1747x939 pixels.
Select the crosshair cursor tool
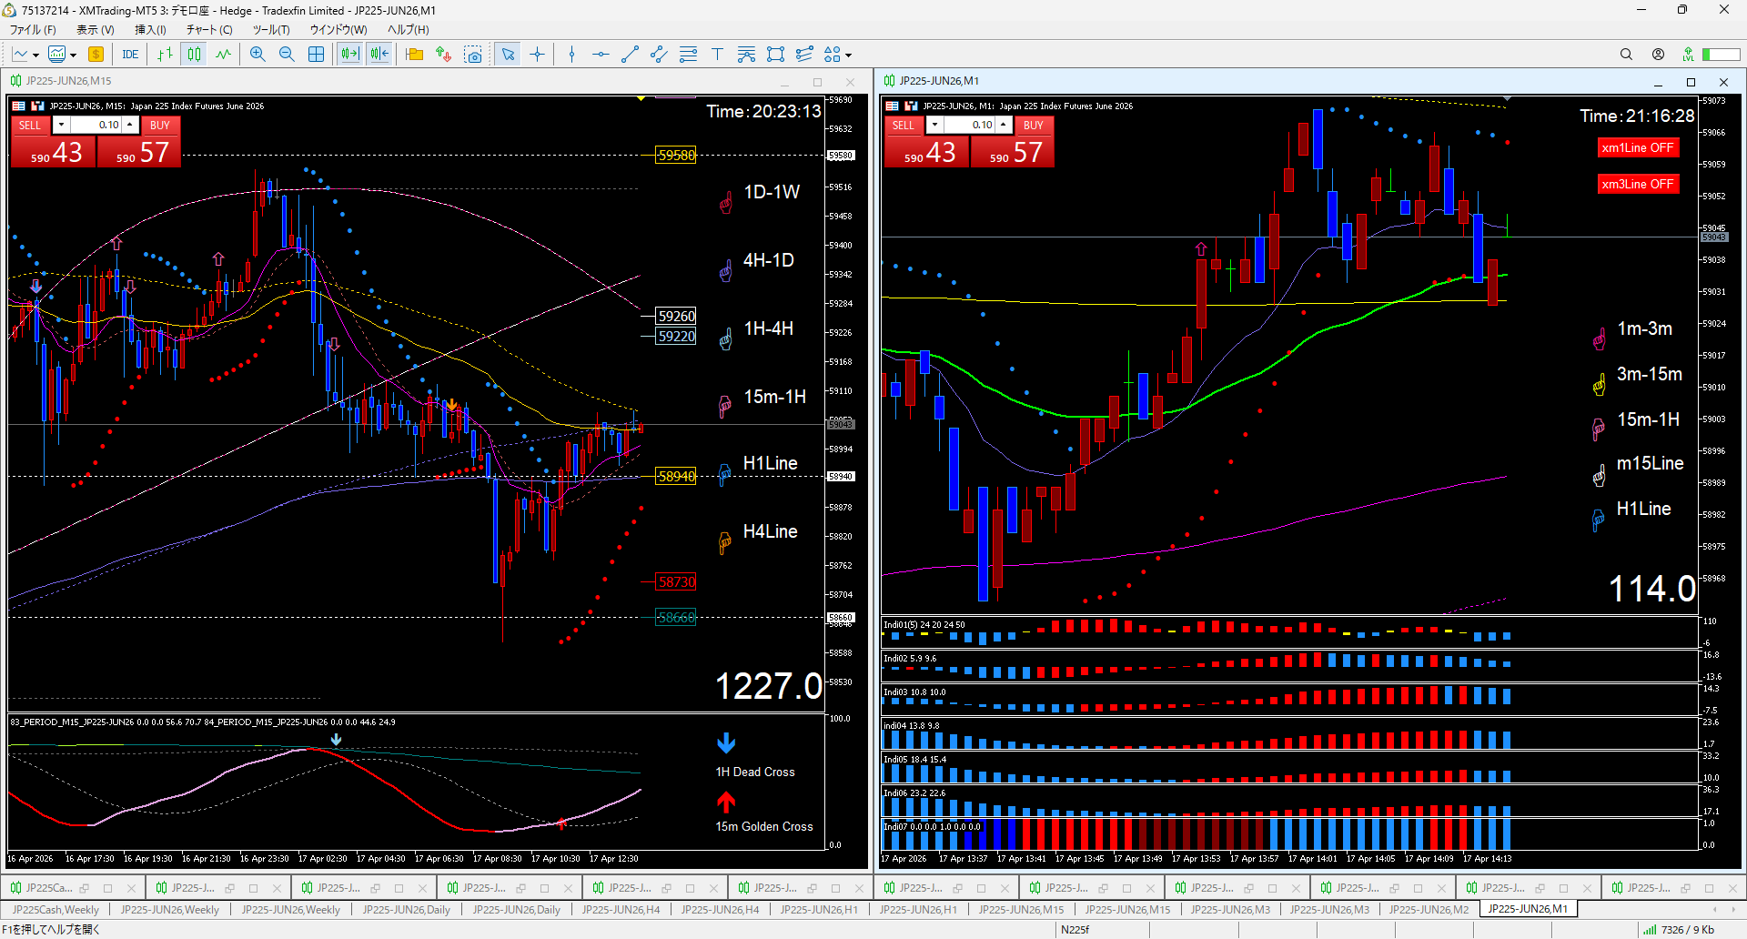[538, 55]
